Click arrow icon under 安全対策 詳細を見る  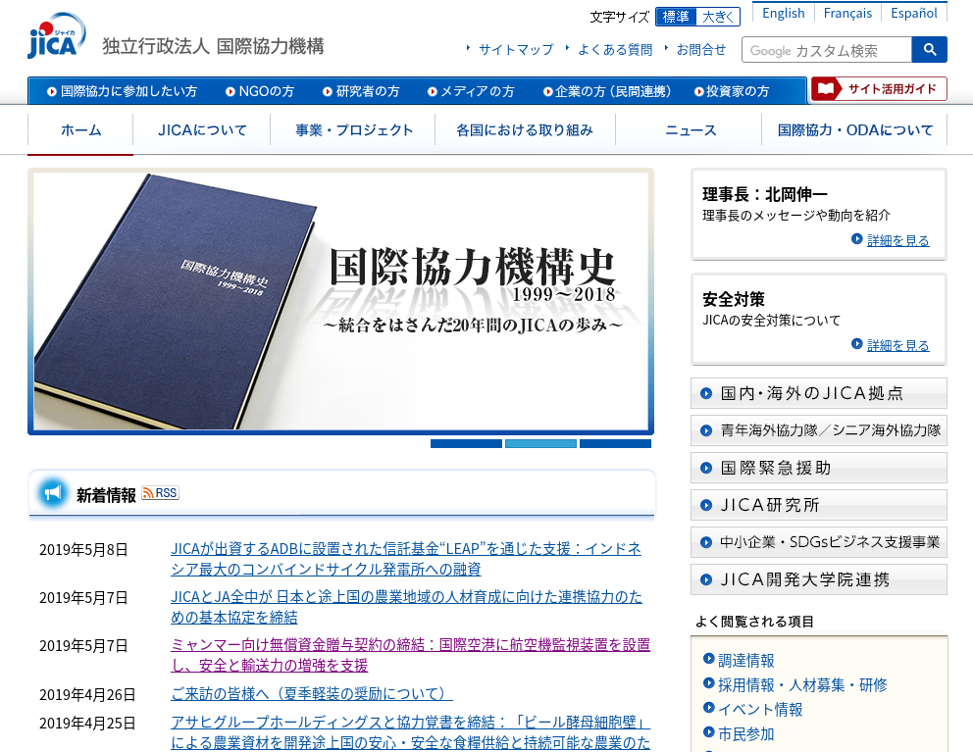[857, 344]
